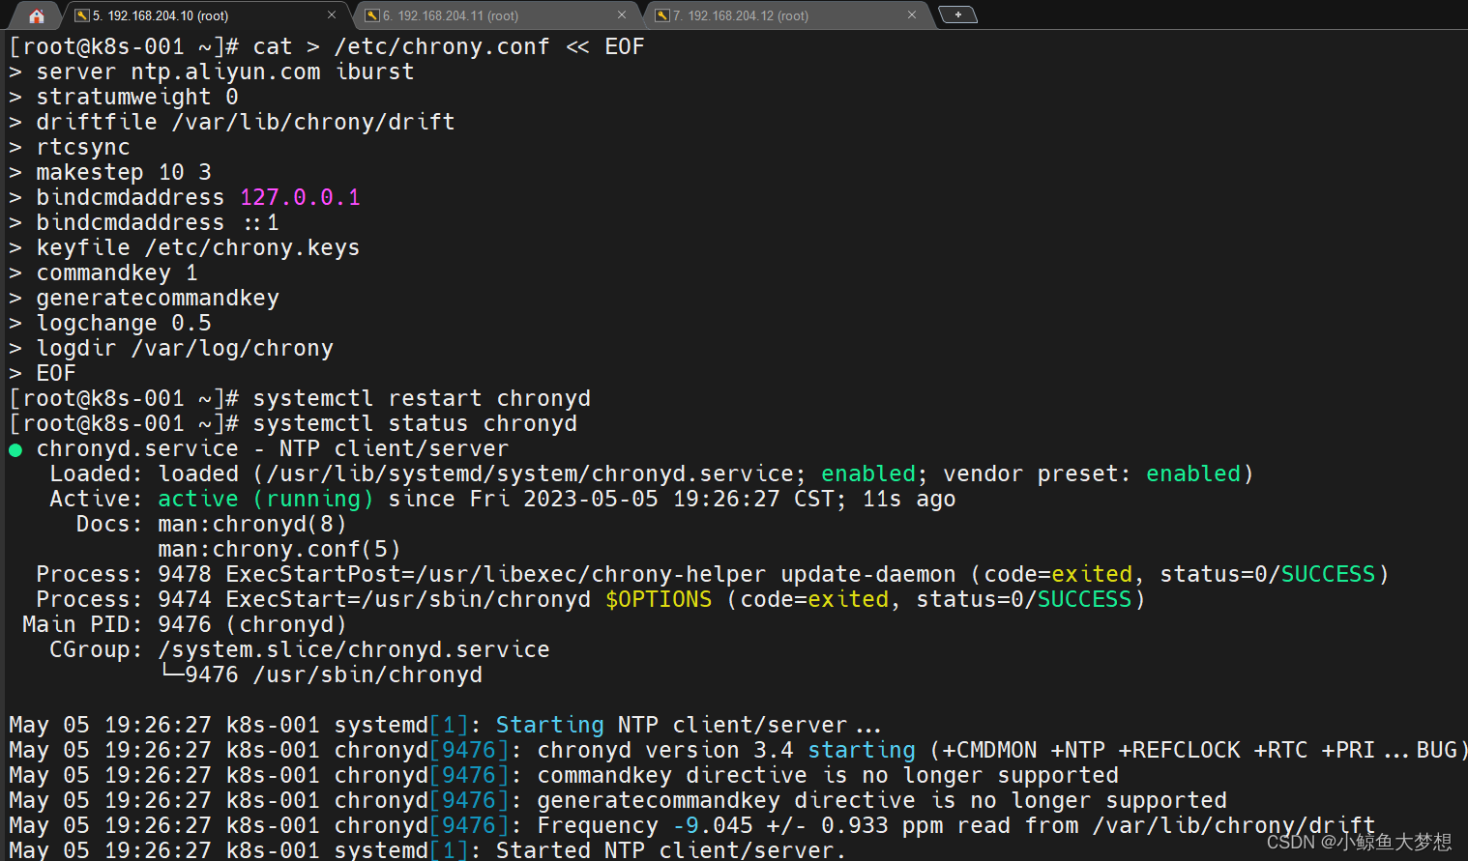This screenshot has width=1468, height=861.
Task: Click the 'cat > /etc/chrony.conf << EOF' command
Action: [x=449, y=47]
